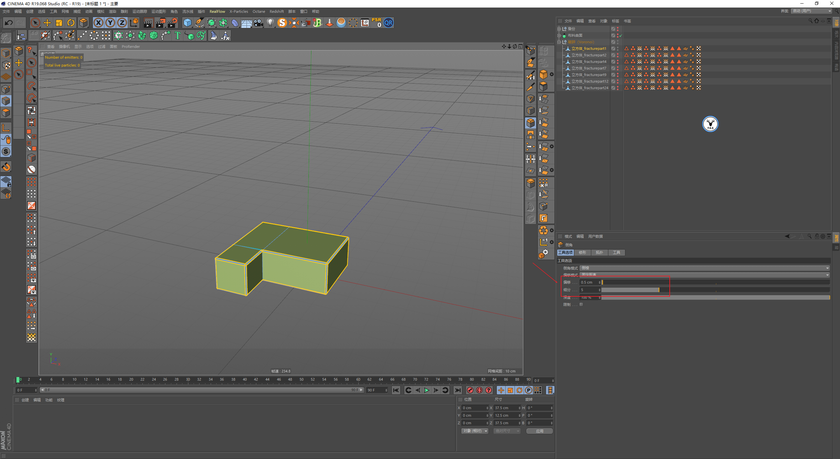Viewport: 840px width, 459px height.
Task: Open the spline Pen tool icon
Action: tap(199, 23)
